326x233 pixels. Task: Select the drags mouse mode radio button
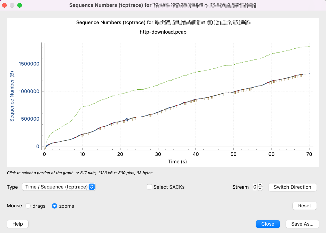coord(28,206)
